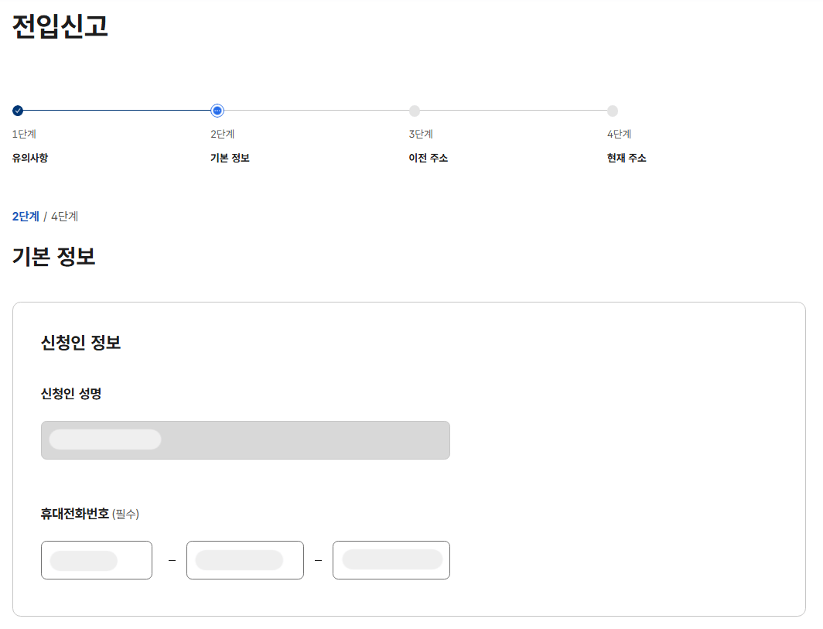823x629 pixels.
Task: Click the progress line between 3단계 and 4단계
Action: 514,111
